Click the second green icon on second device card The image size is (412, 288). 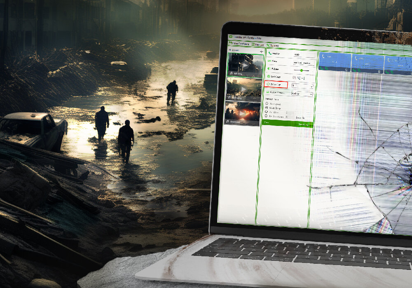(359, 70)
